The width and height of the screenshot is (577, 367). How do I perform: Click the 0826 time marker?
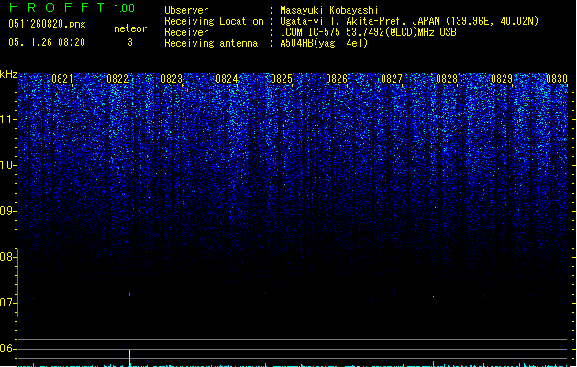[337, 79]
